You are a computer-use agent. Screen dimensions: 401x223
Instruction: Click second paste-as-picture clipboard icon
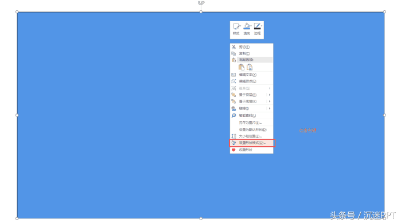[x=250, y=67]
